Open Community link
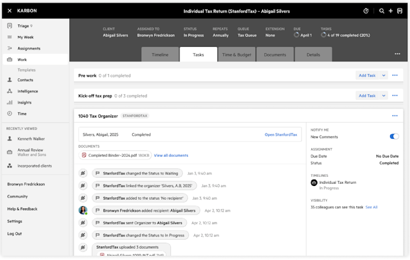 tap(17, 196)
